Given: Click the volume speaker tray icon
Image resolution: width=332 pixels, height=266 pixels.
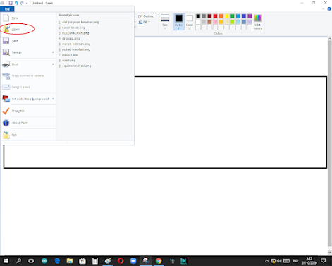Looking at the screenshot, I should click(x=279, y=261).
